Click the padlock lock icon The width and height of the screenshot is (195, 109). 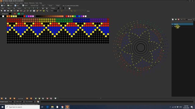point(69,8)
